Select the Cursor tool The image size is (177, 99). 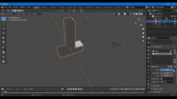click(4, 23)
